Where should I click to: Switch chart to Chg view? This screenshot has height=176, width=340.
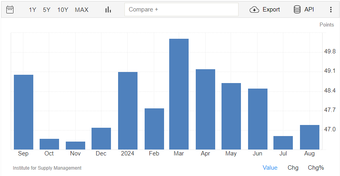[293, 168]
